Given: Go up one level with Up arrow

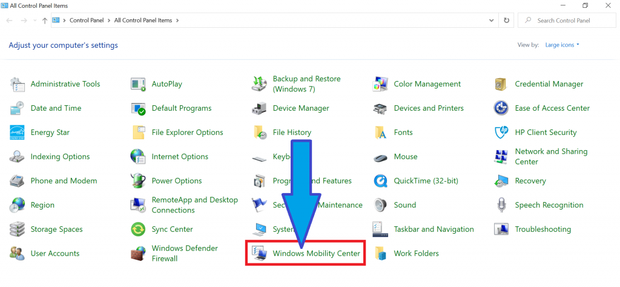Looking at the screenshot, I should pyautogui.click(x=44, y=20).
